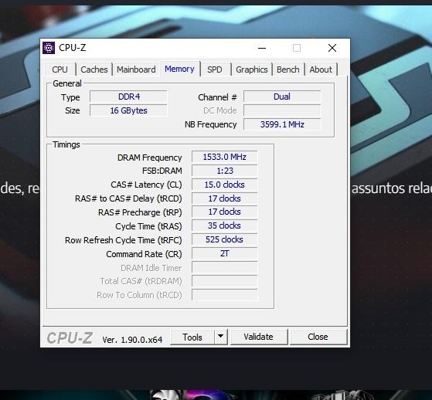The width and height of the screenshot is (432, 400).
Task: Close CPU-Z with the X icon
Action: 332,48
